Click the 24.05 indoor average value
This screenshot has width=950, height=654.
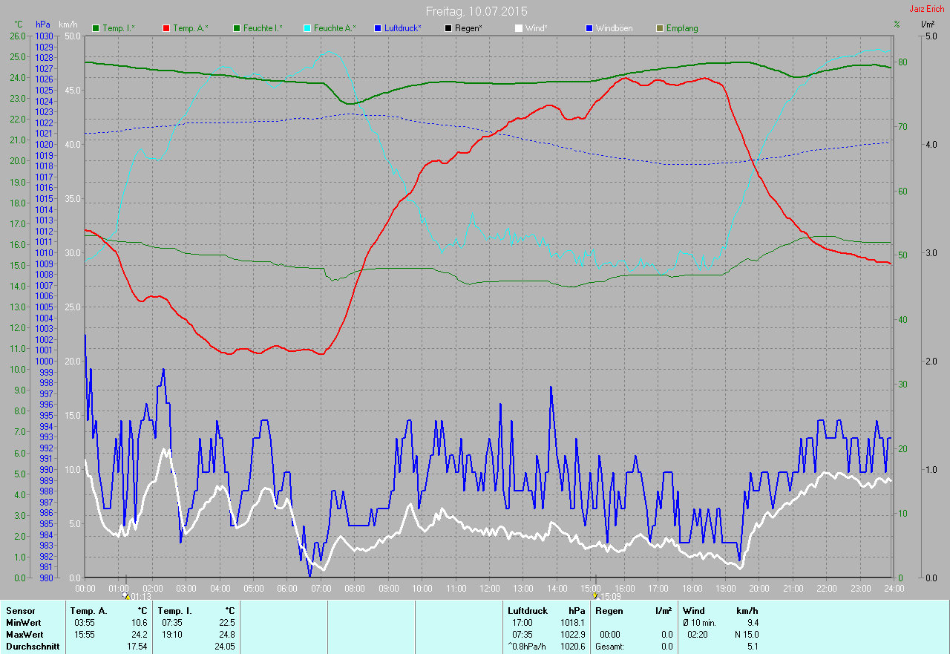pos(224,647)
